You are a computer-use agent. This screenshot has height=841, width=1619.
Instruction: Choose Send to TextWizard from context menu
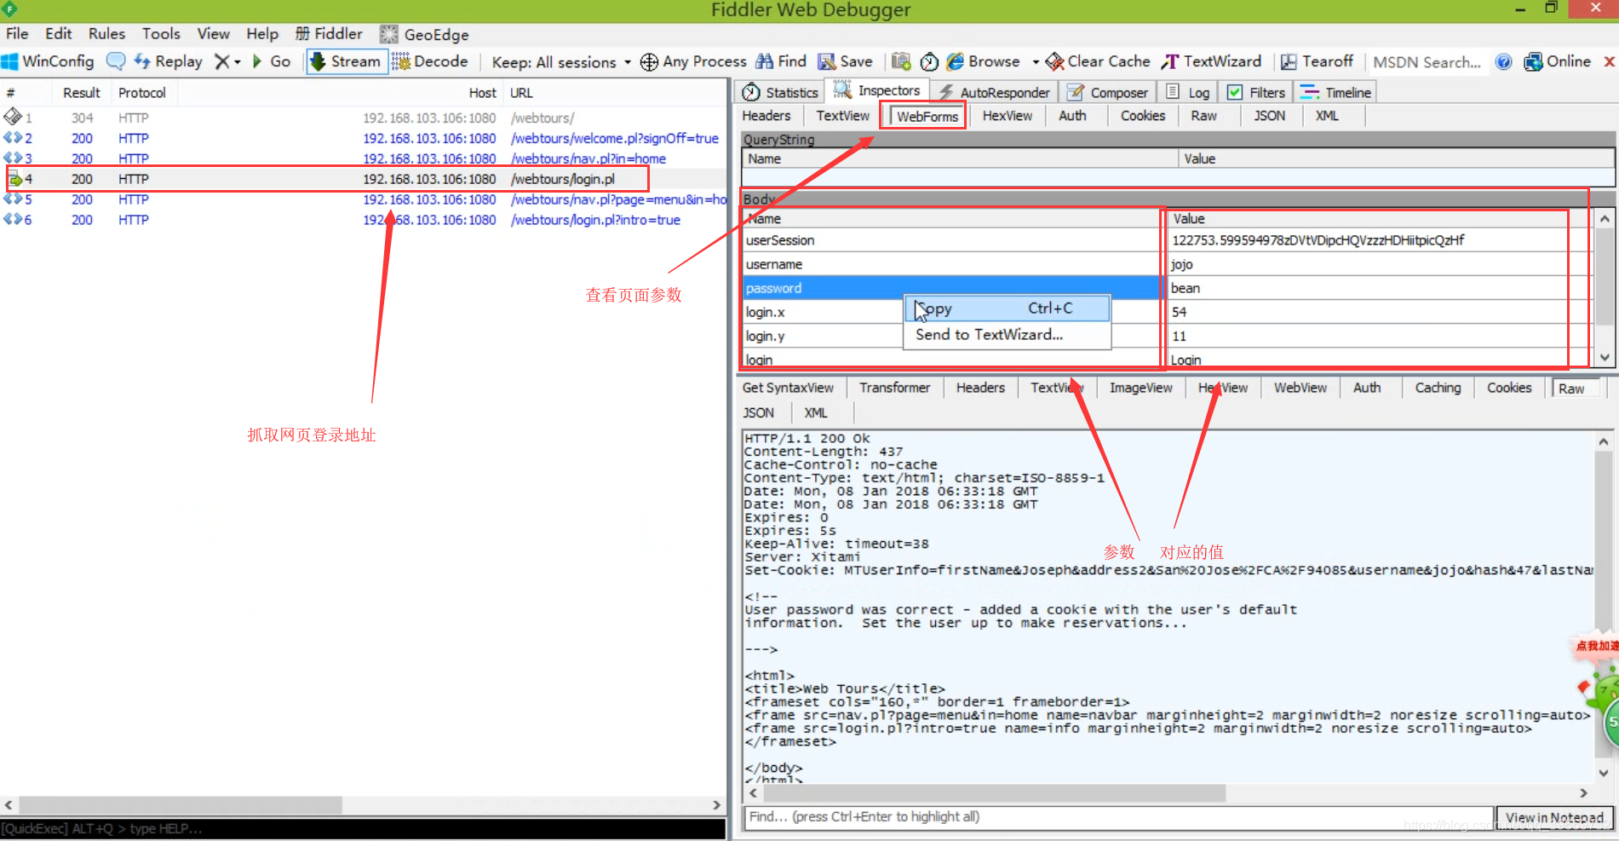coord(1008,335)
